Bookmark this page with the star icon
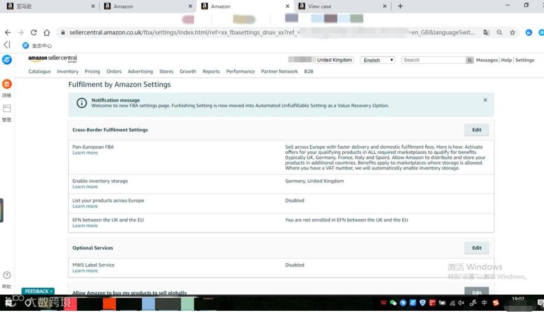This screenshot has height=312, width=544. 513,32
